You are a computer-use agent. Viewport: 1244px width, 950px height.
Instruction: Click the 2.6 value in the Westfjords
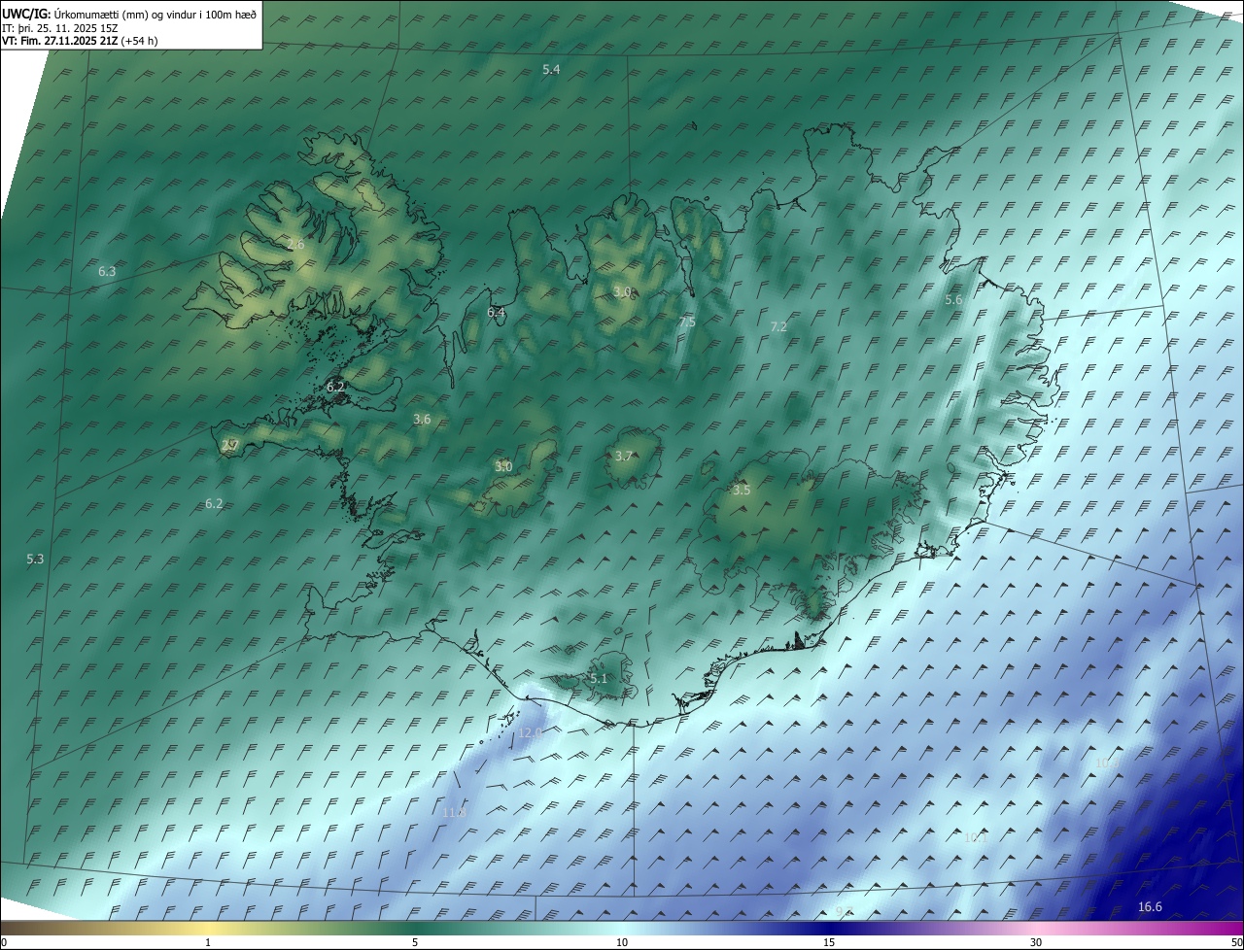(x=295, y=244)
